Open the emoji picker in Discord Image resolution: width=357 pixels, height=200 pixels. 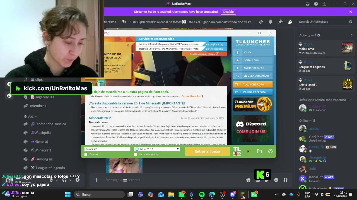(276, 180)
